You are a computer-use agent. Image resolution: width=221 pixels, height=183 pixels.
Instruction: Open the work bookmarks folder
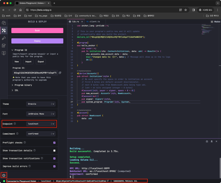pos(6,16)
